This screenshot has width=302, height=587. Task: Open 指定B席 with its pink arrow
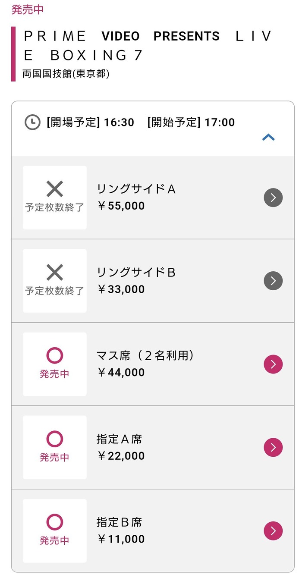pyautogui.click(x=273, y=531)
